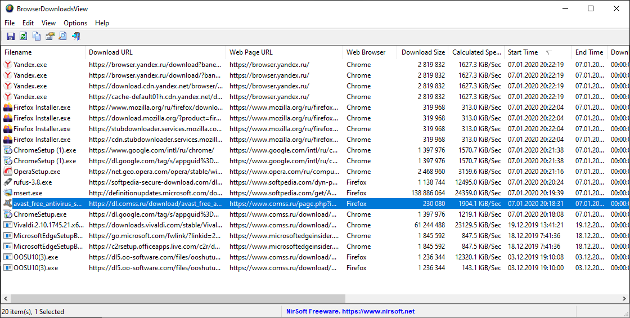Click the msert.exe file icon

[8, 193]
